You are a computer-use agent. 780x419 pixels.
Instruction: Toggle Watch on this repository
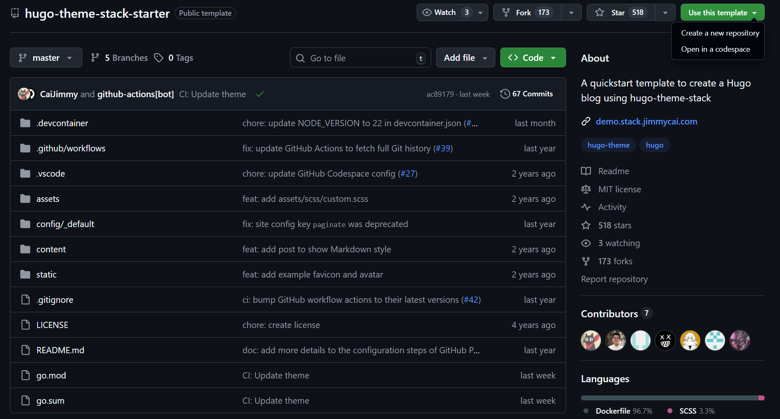click(445, 12)
